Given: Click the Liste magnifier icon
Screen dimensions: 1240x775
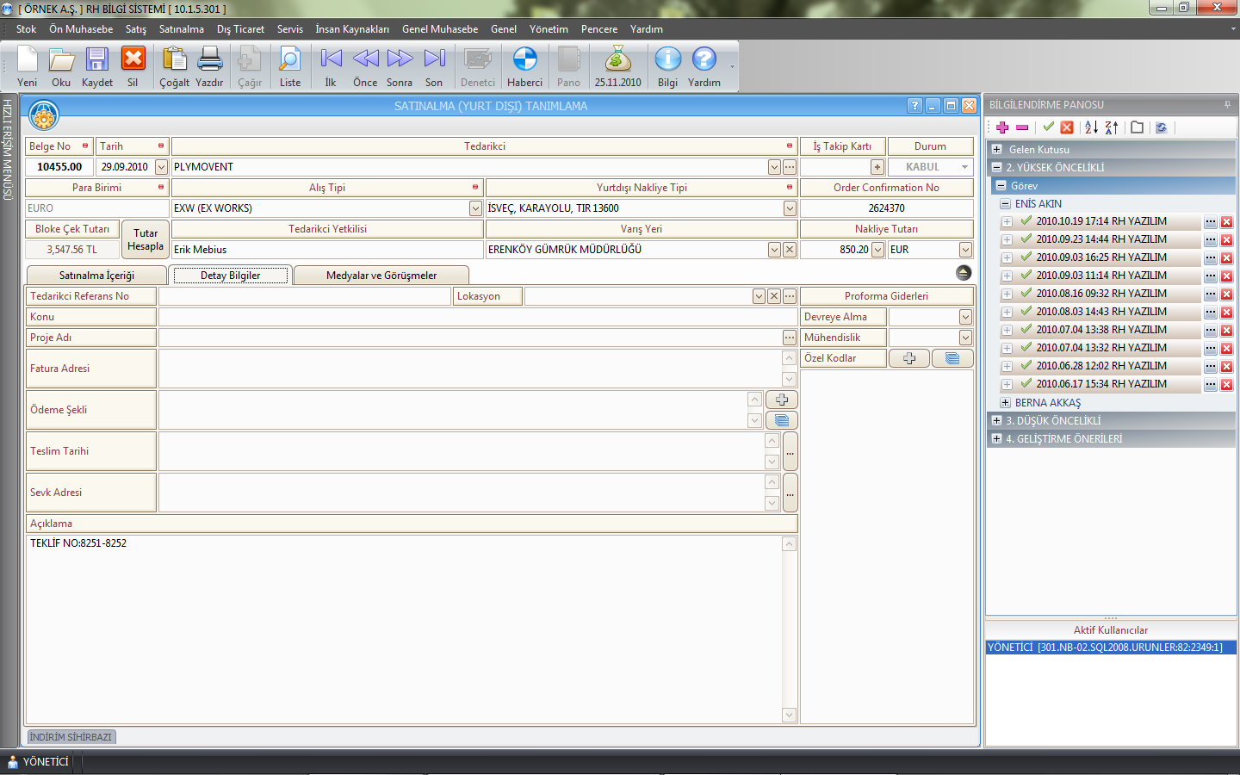Looking at the screenshot, I should (289, 60).
